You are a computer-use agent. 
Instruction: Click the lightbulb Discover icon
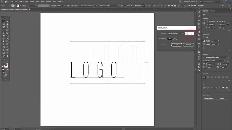pyautogui.click(x=180, y=1)
